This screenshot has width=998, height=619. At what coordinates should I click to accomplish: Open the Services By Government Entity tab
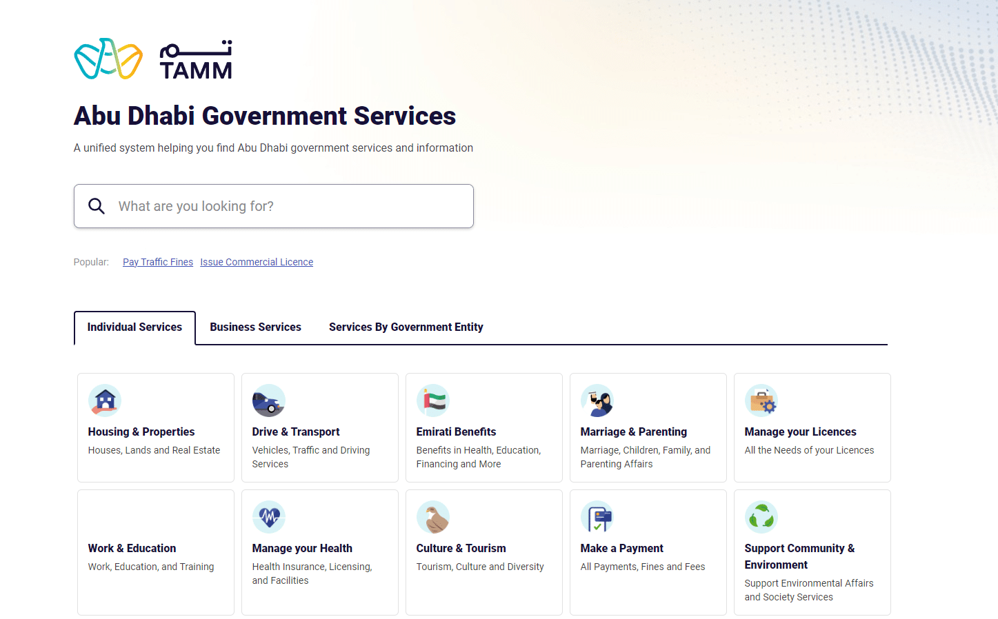pos(406,327)
